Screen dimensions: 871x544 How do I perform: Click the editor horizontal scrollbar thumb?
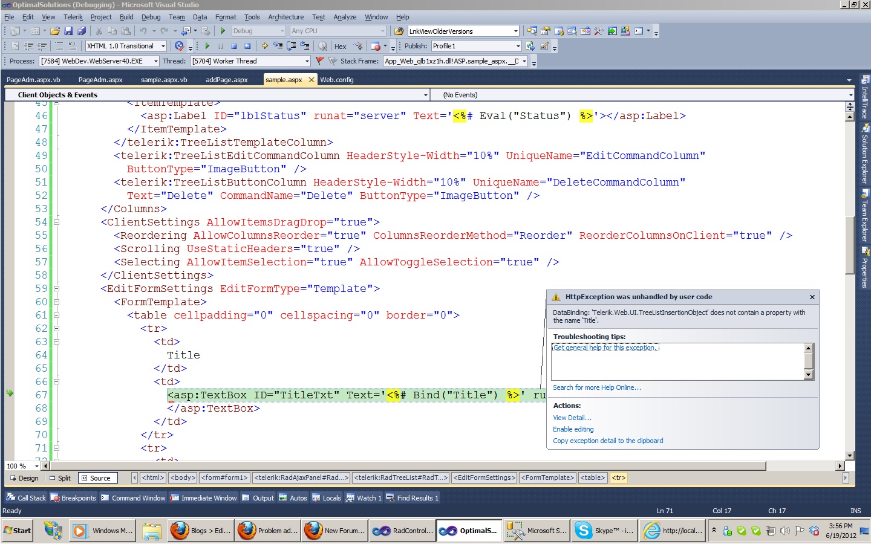(408, 466)
